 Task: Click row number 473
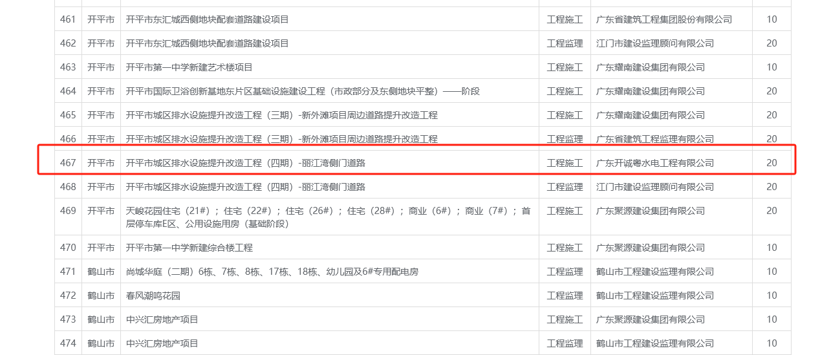pyautogui.click(x=68, y=319)
